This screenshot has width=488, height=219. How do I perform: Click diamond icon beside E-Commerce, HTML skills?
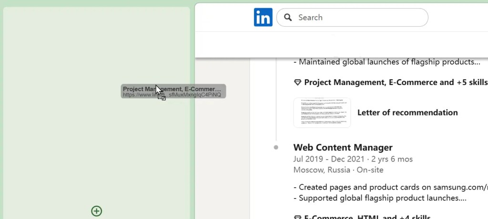(298, 217)
